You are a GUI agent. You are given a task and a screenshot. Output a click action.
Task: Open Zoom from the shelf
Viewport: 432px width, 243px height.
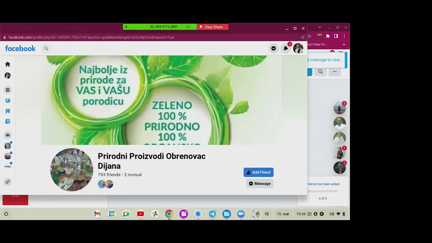pyautogui.click(x=241, y=214)
